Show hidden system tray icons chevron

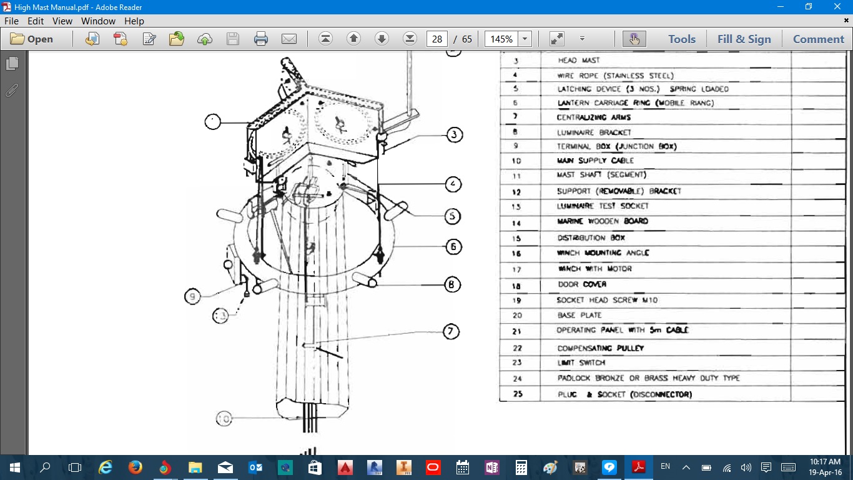(686, 467)
